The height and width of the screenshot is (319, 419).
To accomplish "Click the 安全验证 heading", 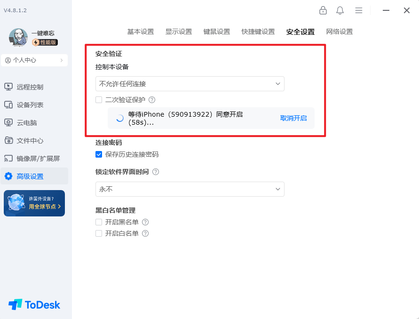I will (109, 54).
